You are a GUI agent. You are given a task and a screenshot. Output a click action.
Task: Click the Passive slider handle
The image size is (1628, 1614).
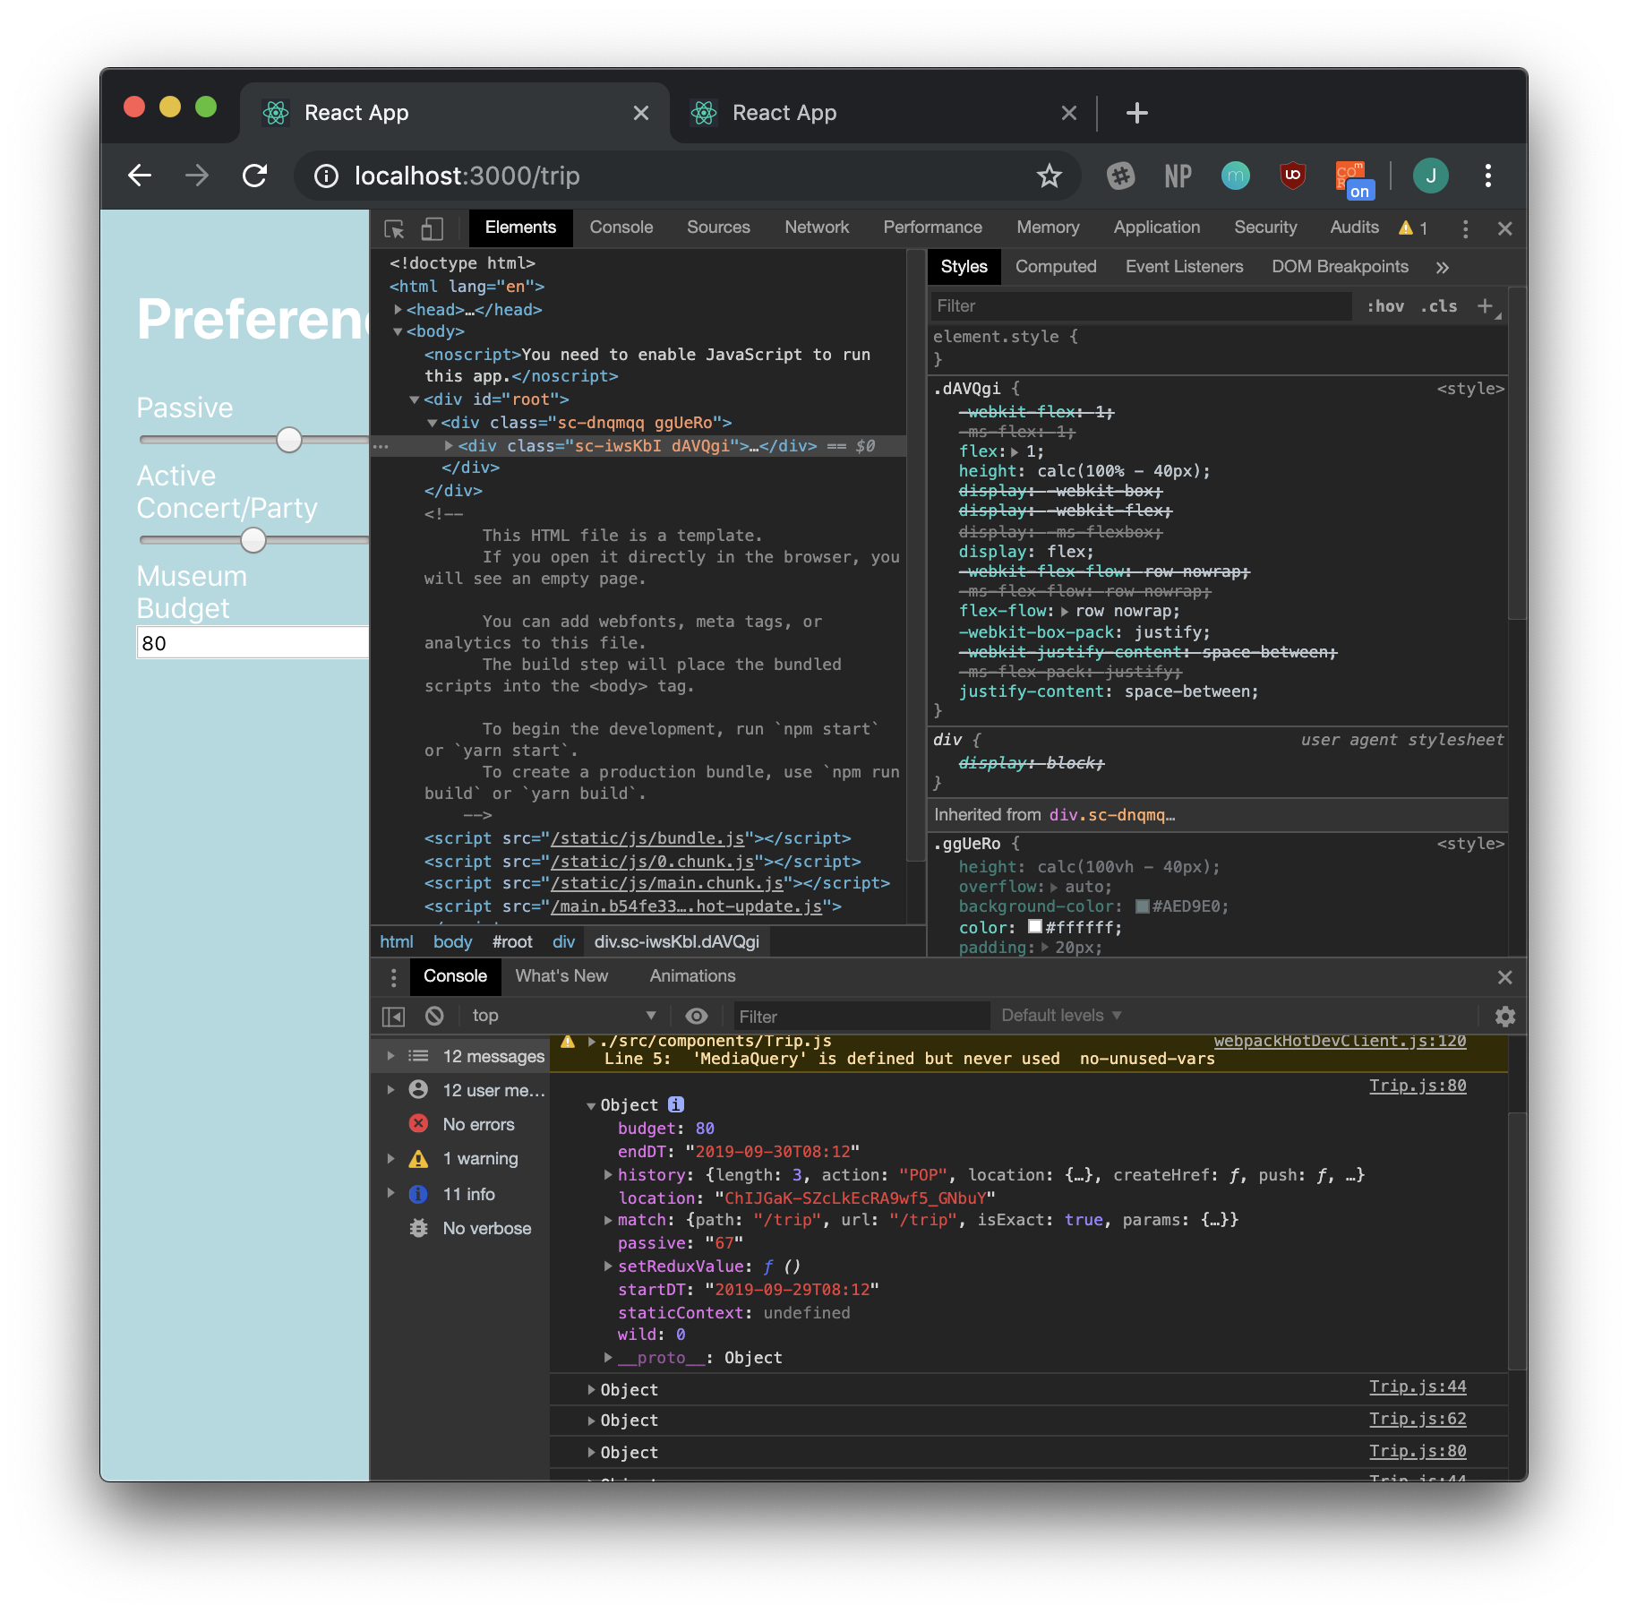click(x=289, y=441)
